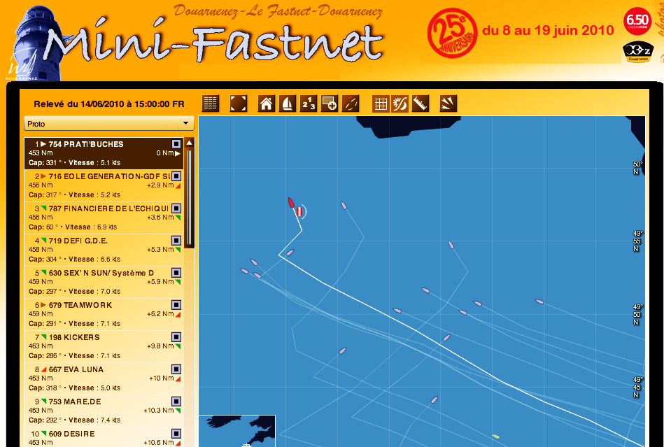This screenshot has height=447, width=664.
Task: Click the "+10 Nm" gap for EVA LUNA
Action: [162, 378]
